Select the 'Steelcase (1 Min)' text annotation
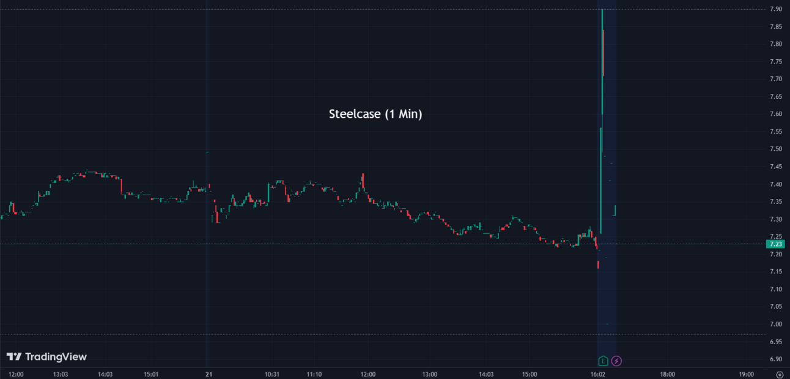 click(375, 114)
